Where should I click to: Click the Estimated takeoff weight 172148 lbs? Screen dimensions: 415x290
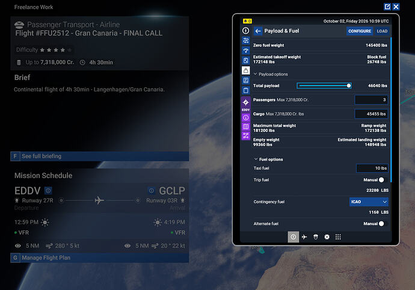point(264,62)
